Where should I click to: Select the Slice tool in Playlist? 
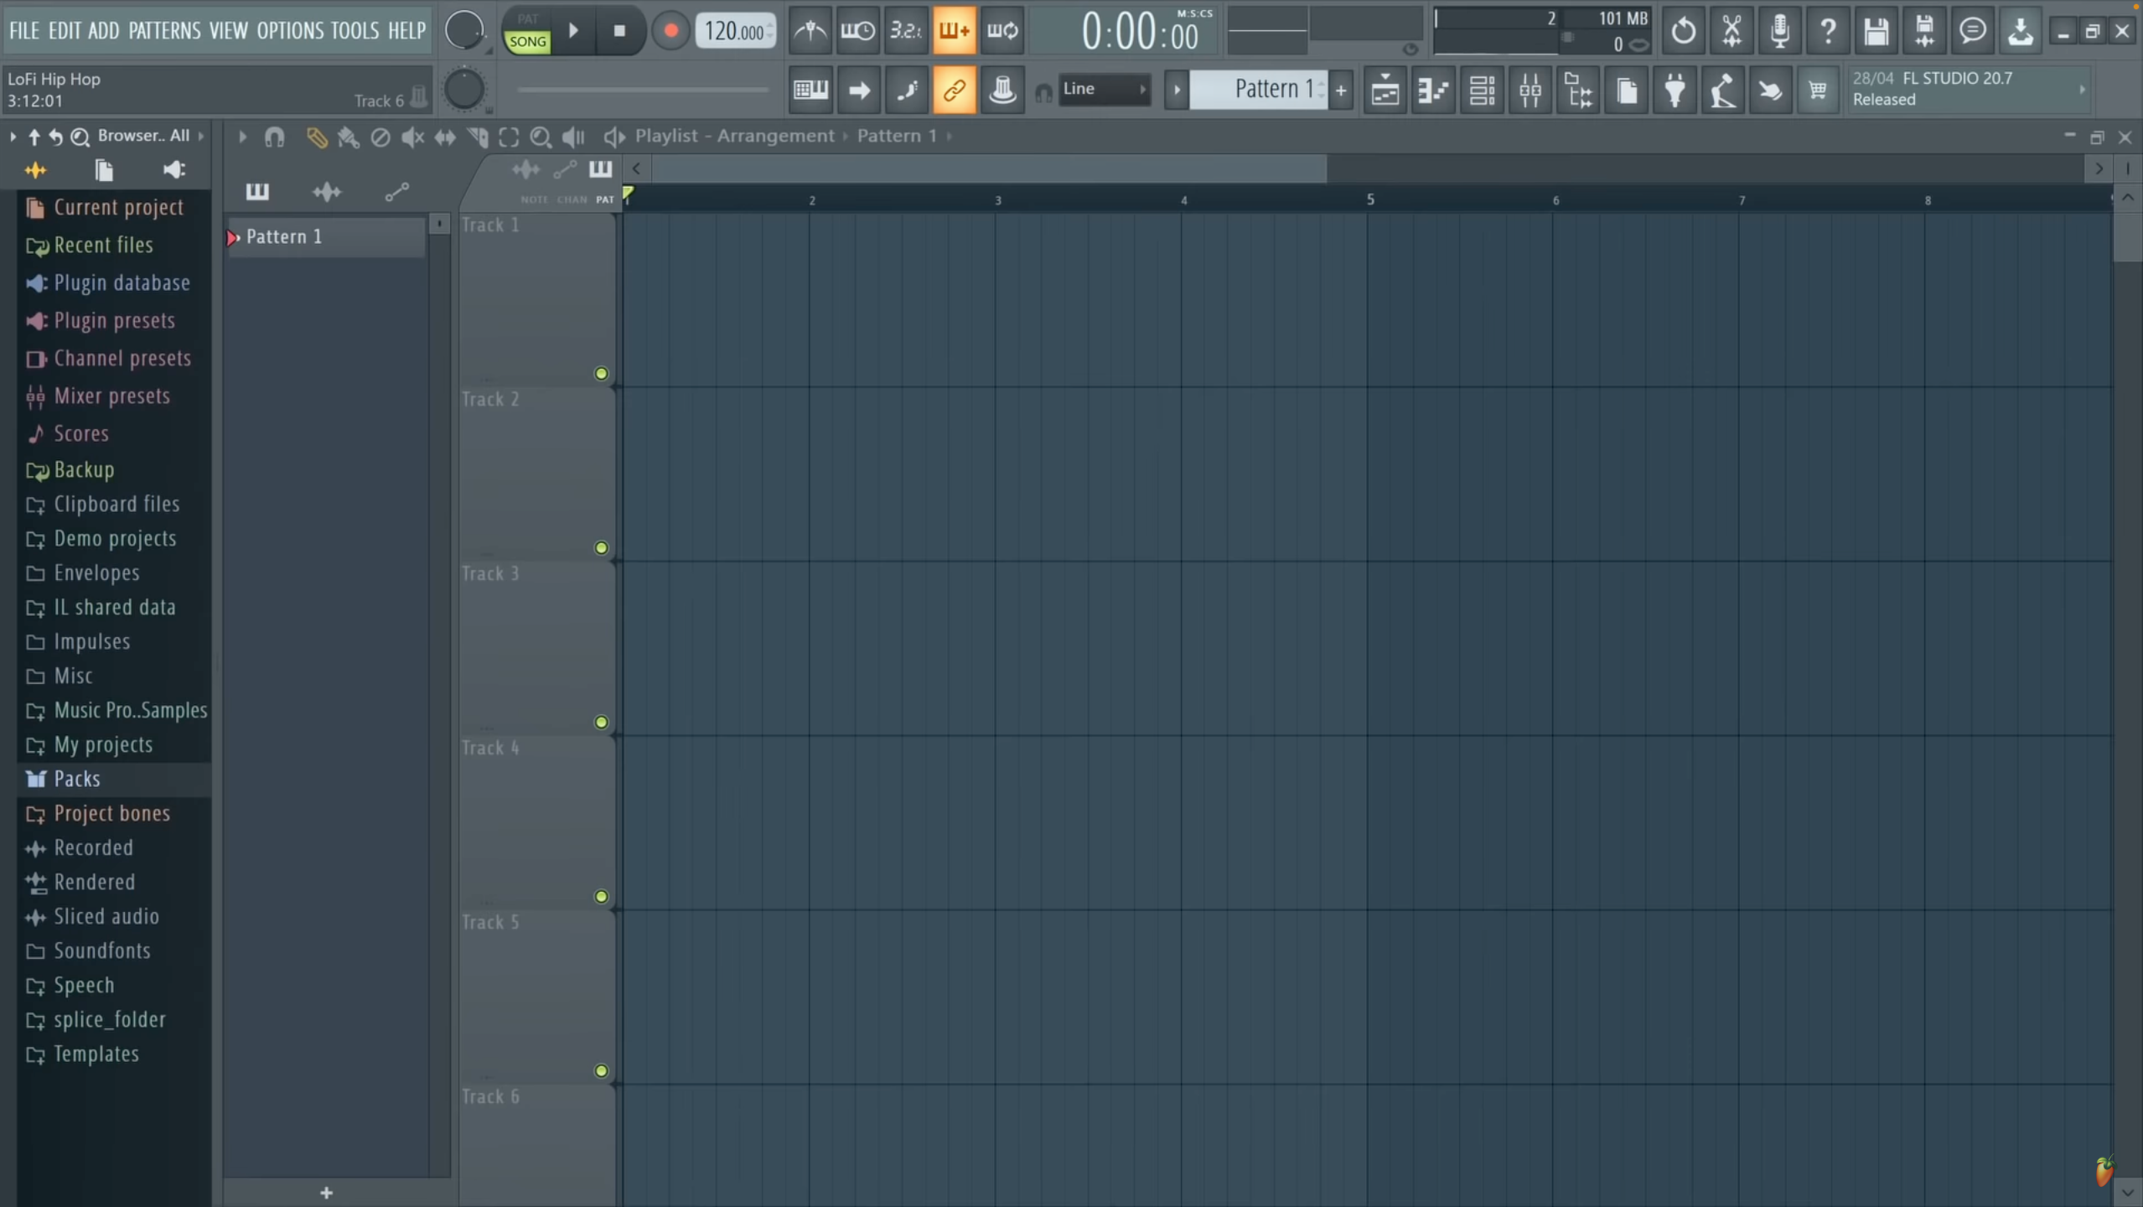[x=477, y=137]
